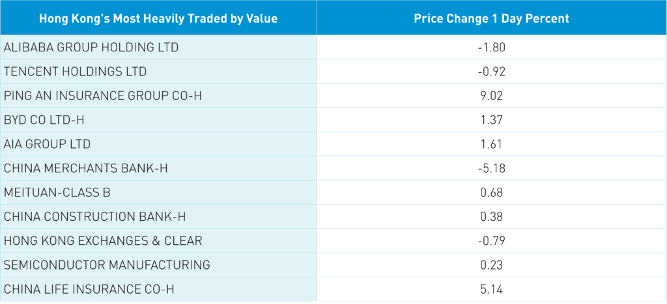667x304 pixels.
Task: Click the -5.18 price change value
Action: click(491, 168)
